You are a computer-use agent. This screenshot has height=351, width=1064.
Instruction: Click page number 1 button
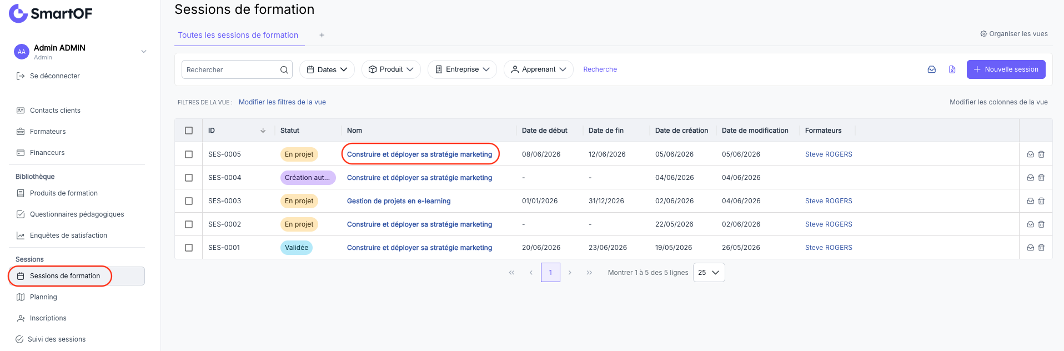[550, 273]
